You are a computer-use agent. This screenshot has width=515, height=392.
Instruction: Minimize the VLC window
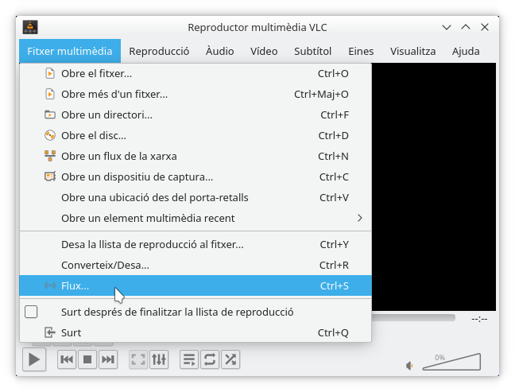pos(447,27)
